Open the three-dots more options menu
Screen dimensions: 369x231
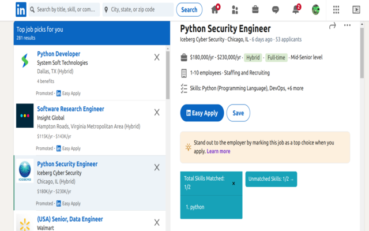tap(347, 25)
